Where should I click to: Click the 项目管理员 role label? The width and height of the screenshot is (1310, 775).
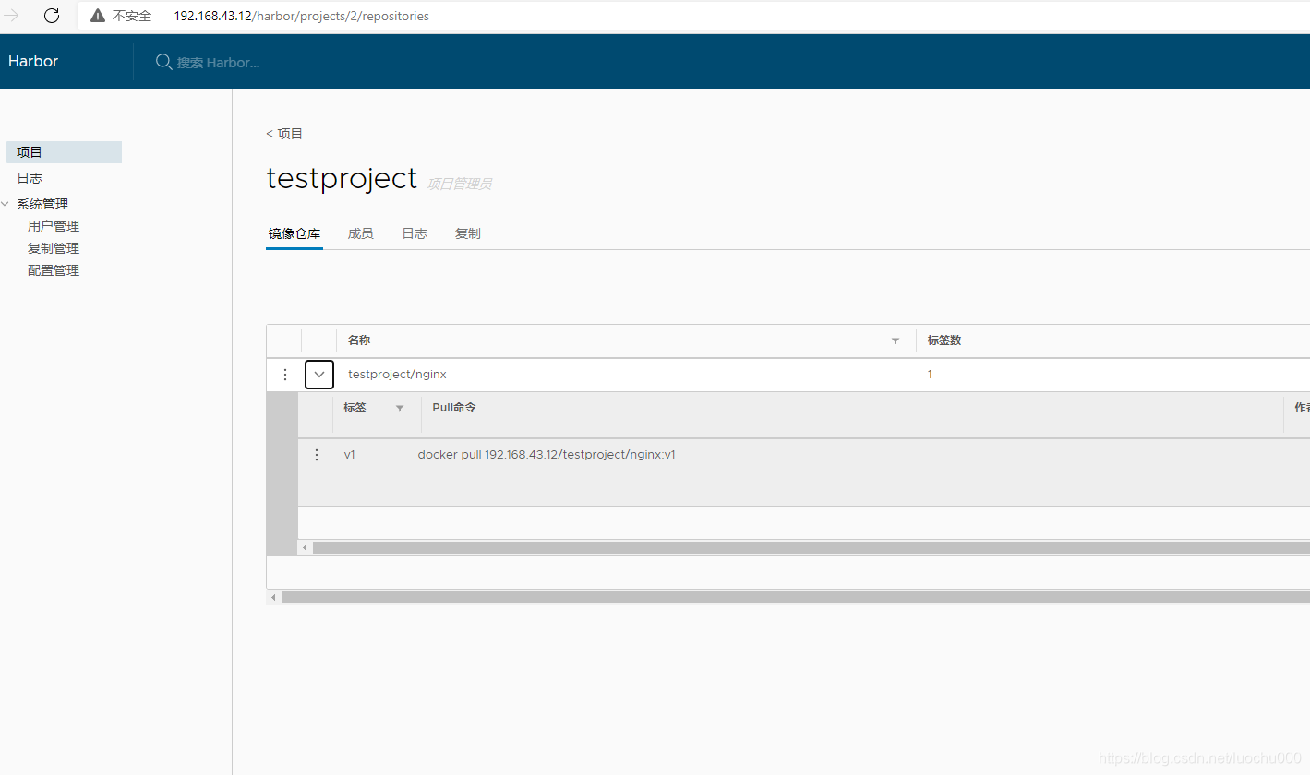click(x=459, y=184)
